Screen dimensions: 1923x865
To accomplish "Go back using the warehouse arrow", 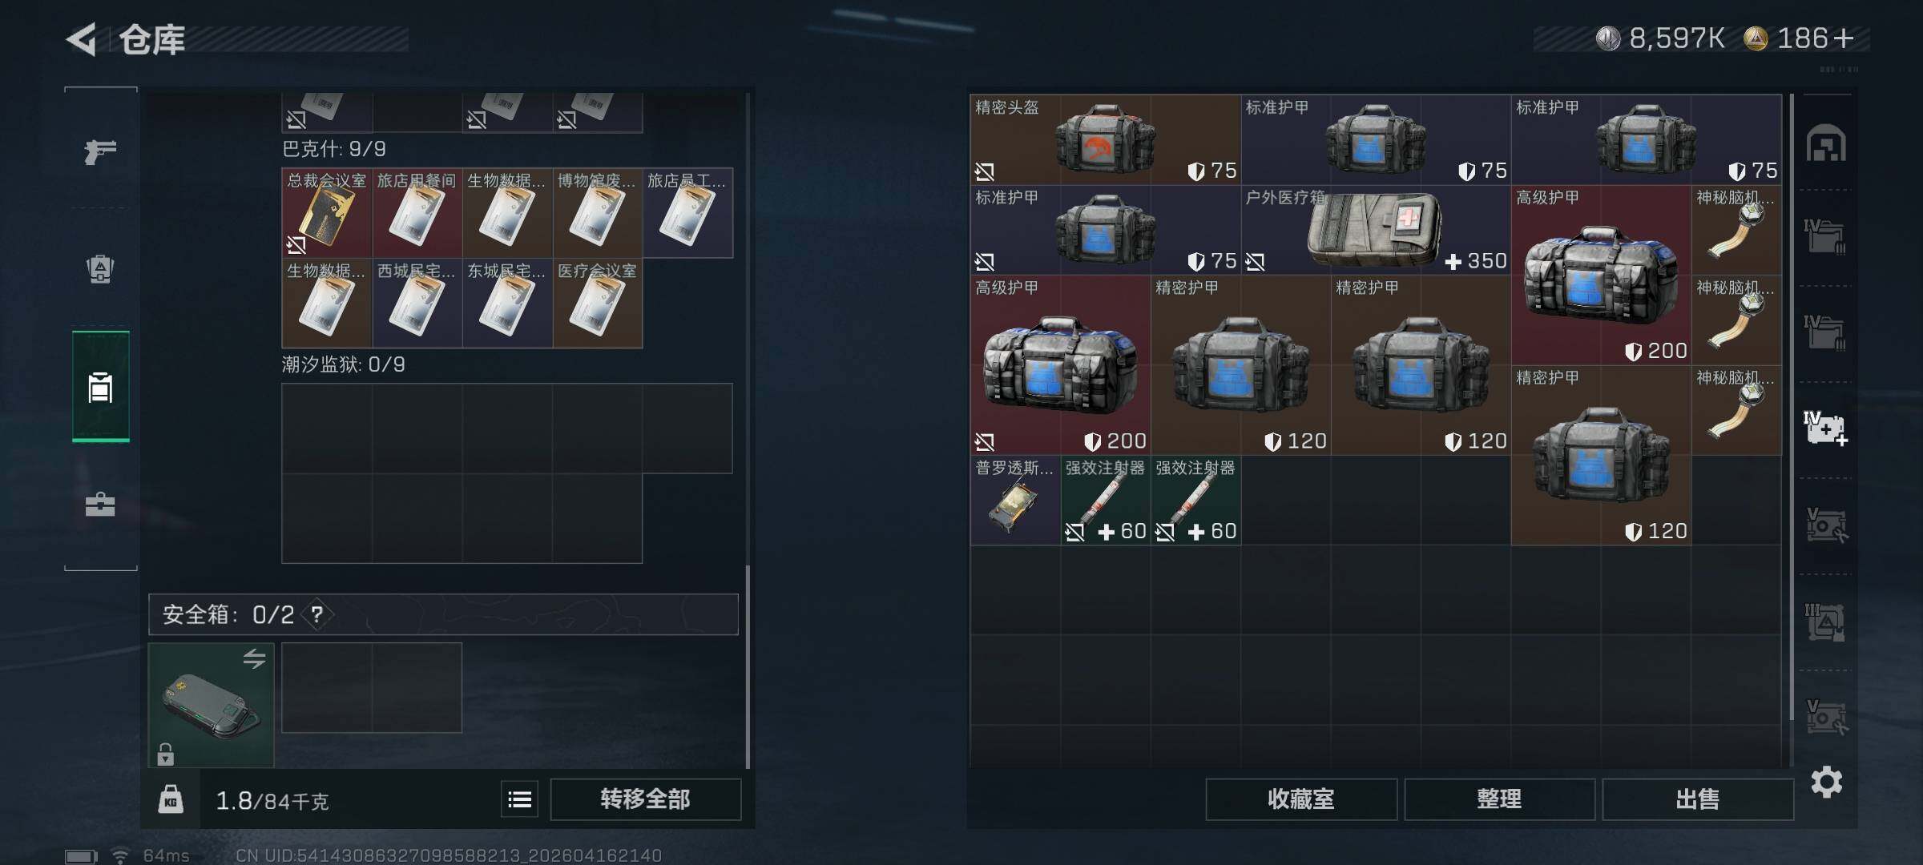I will tap(81, 39).
